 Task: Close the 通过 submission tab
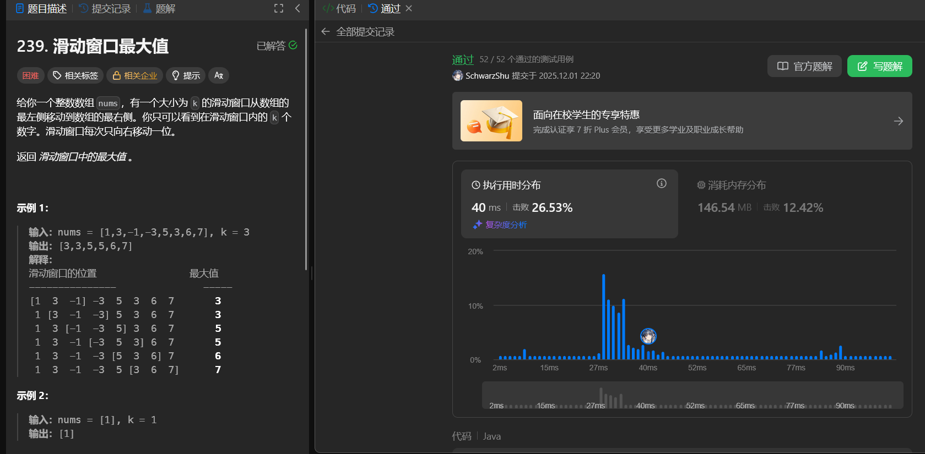(409, 8)
